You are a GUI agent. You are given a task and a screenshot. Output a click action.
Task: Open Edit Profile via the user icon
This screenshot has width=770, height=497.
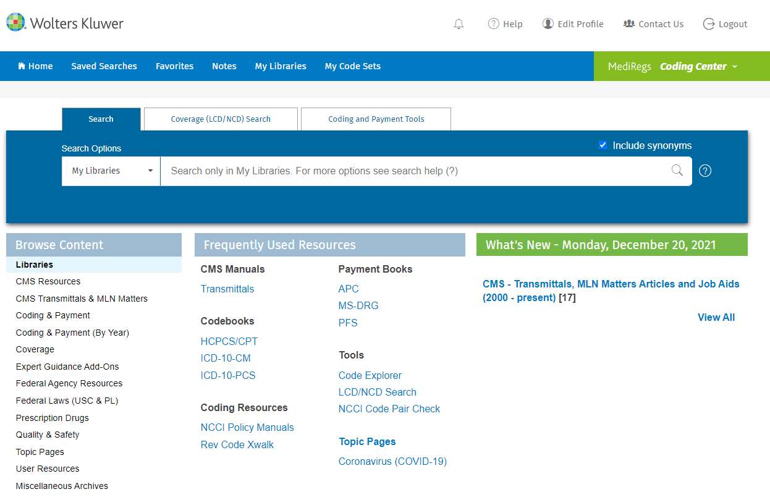point(548,23)
